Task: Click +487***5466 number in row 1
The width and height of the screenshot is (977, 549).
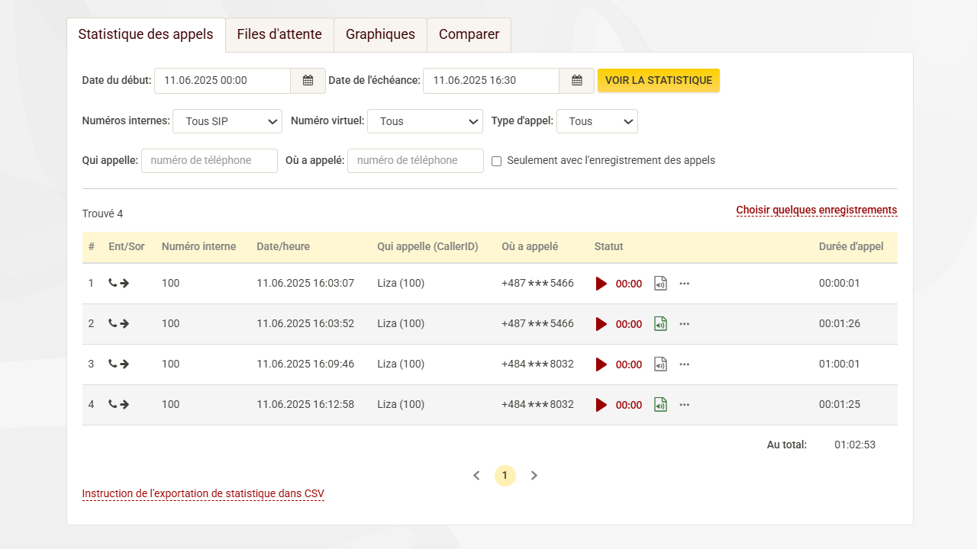Action: (x=537, y=283)
